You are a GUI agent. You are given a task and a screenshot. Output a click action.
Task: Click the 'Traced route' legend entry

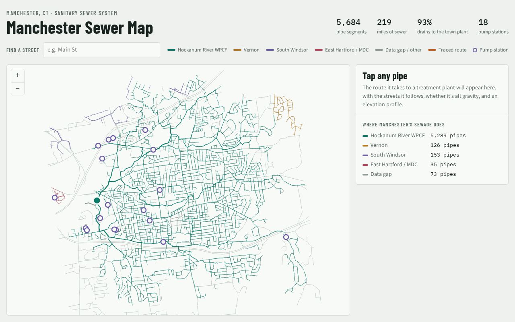447,50
